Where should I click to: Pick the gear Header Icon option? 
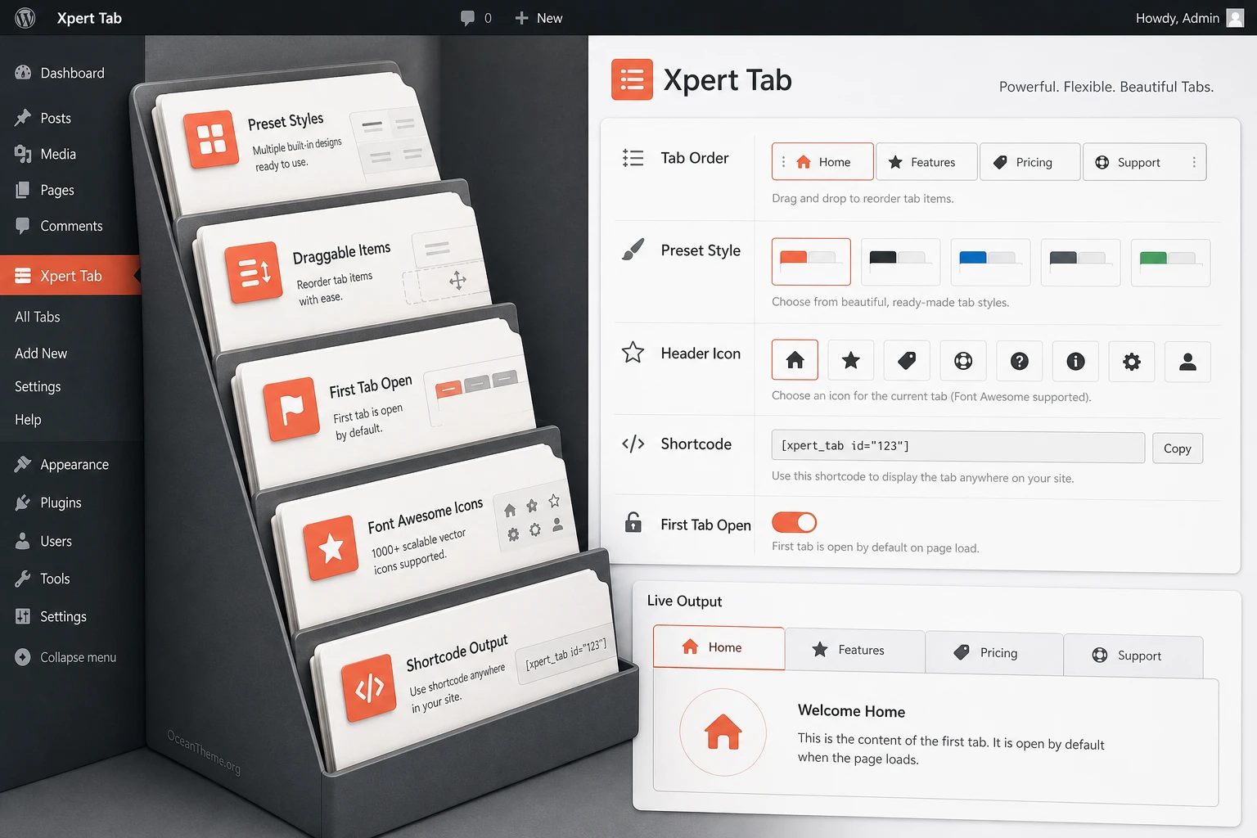pyautogui.click(x=1132, y=362)
